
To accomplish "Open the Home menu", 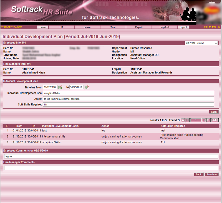I will point(43,27).
